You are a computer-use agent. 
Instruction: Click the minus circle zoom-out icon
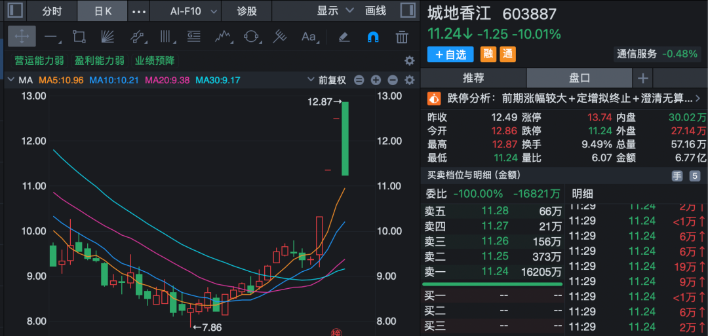click(x=393, y=81)
